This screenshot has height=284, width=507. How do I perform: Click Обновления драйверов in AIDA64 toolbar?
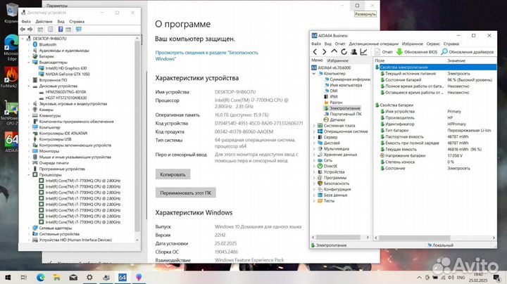pyautogui.click(x=468, y=51)
